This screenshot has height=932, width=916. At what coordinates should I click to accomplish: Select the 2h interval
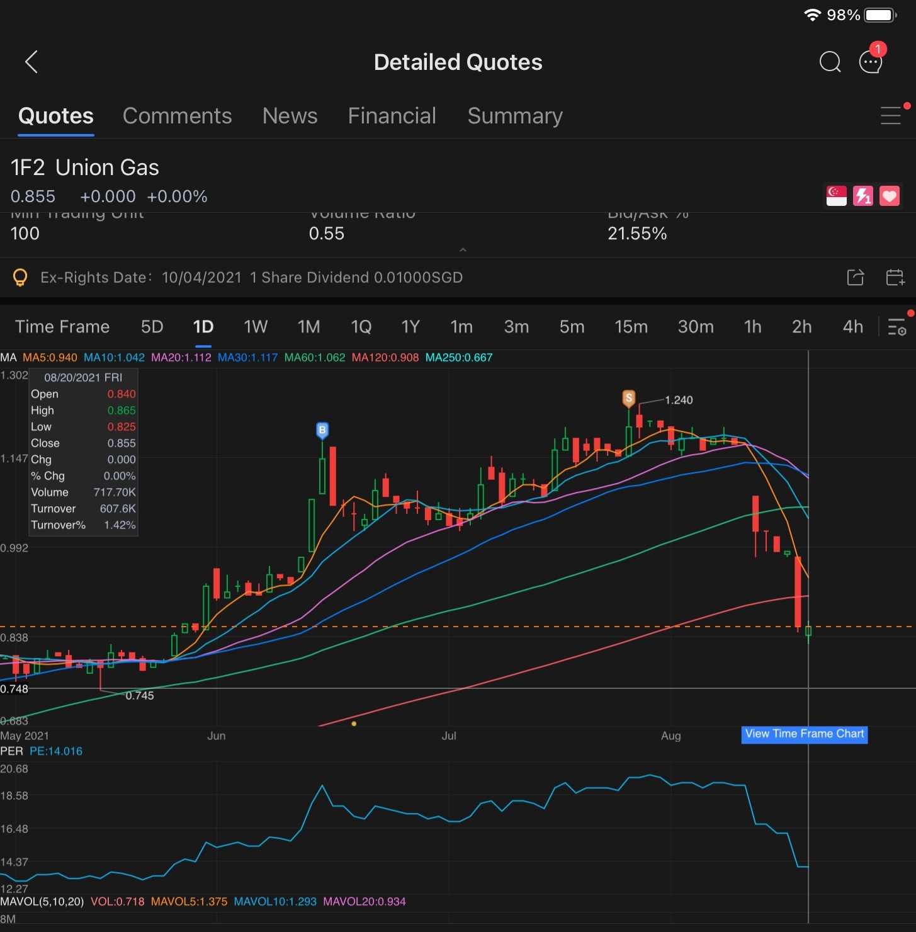tap(802, 327)
